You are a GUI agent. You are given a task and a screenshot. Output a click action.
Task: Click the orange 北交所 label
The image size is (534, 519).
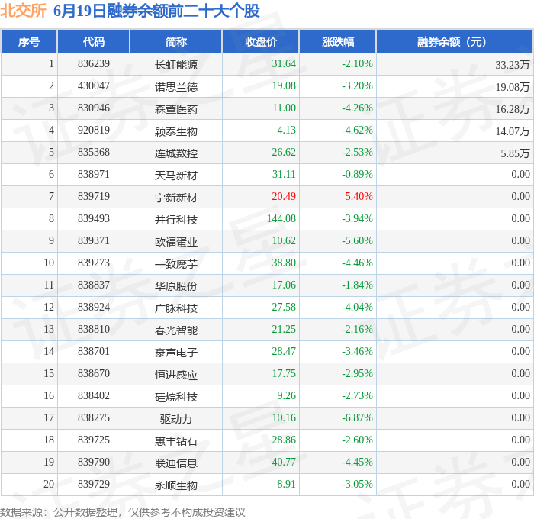pyautogui.click(x=23, y=11)
